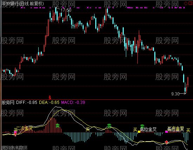Click the red S marker on the chart
The height and width of the screenshot is (150, 193).
coord(50,98)
